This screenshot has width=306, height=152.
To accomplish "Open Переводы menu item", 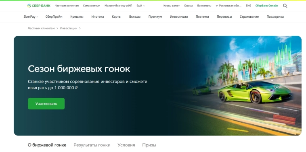I will click(x=224, y=17).
